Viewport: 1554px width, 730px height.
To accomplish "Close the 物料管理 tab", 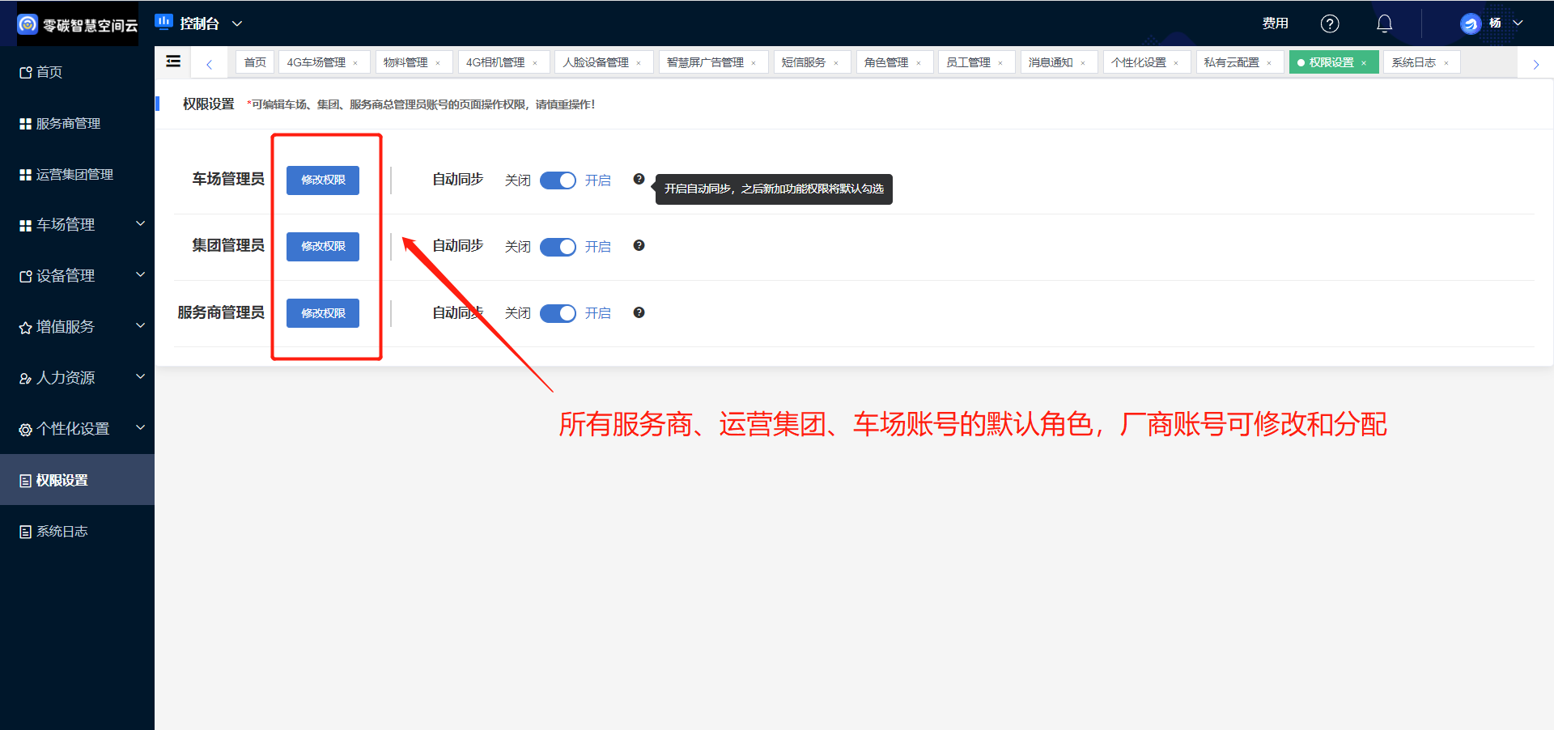I will [438, 63].
